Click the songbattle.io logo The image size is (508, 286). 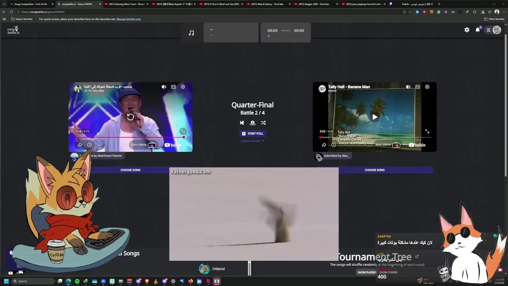pos(13,30)
